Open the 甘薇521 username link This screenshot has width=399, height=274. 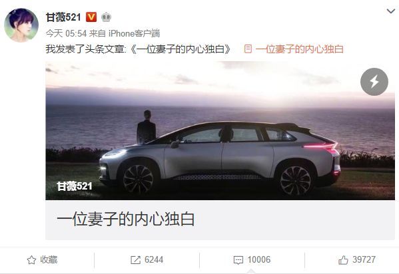pos(63,17)
